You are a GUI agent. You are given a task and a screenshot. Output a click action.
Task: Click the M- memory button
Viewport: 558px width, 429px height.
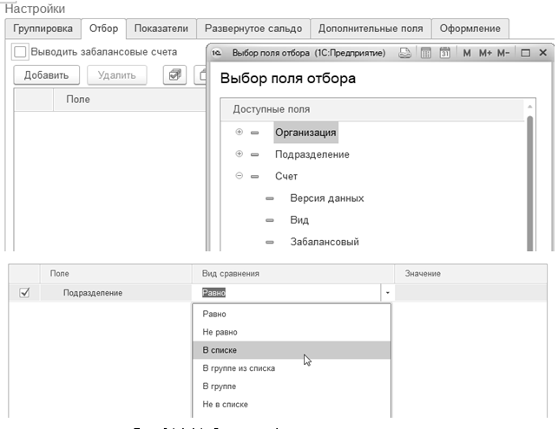(x=503, y=53)
